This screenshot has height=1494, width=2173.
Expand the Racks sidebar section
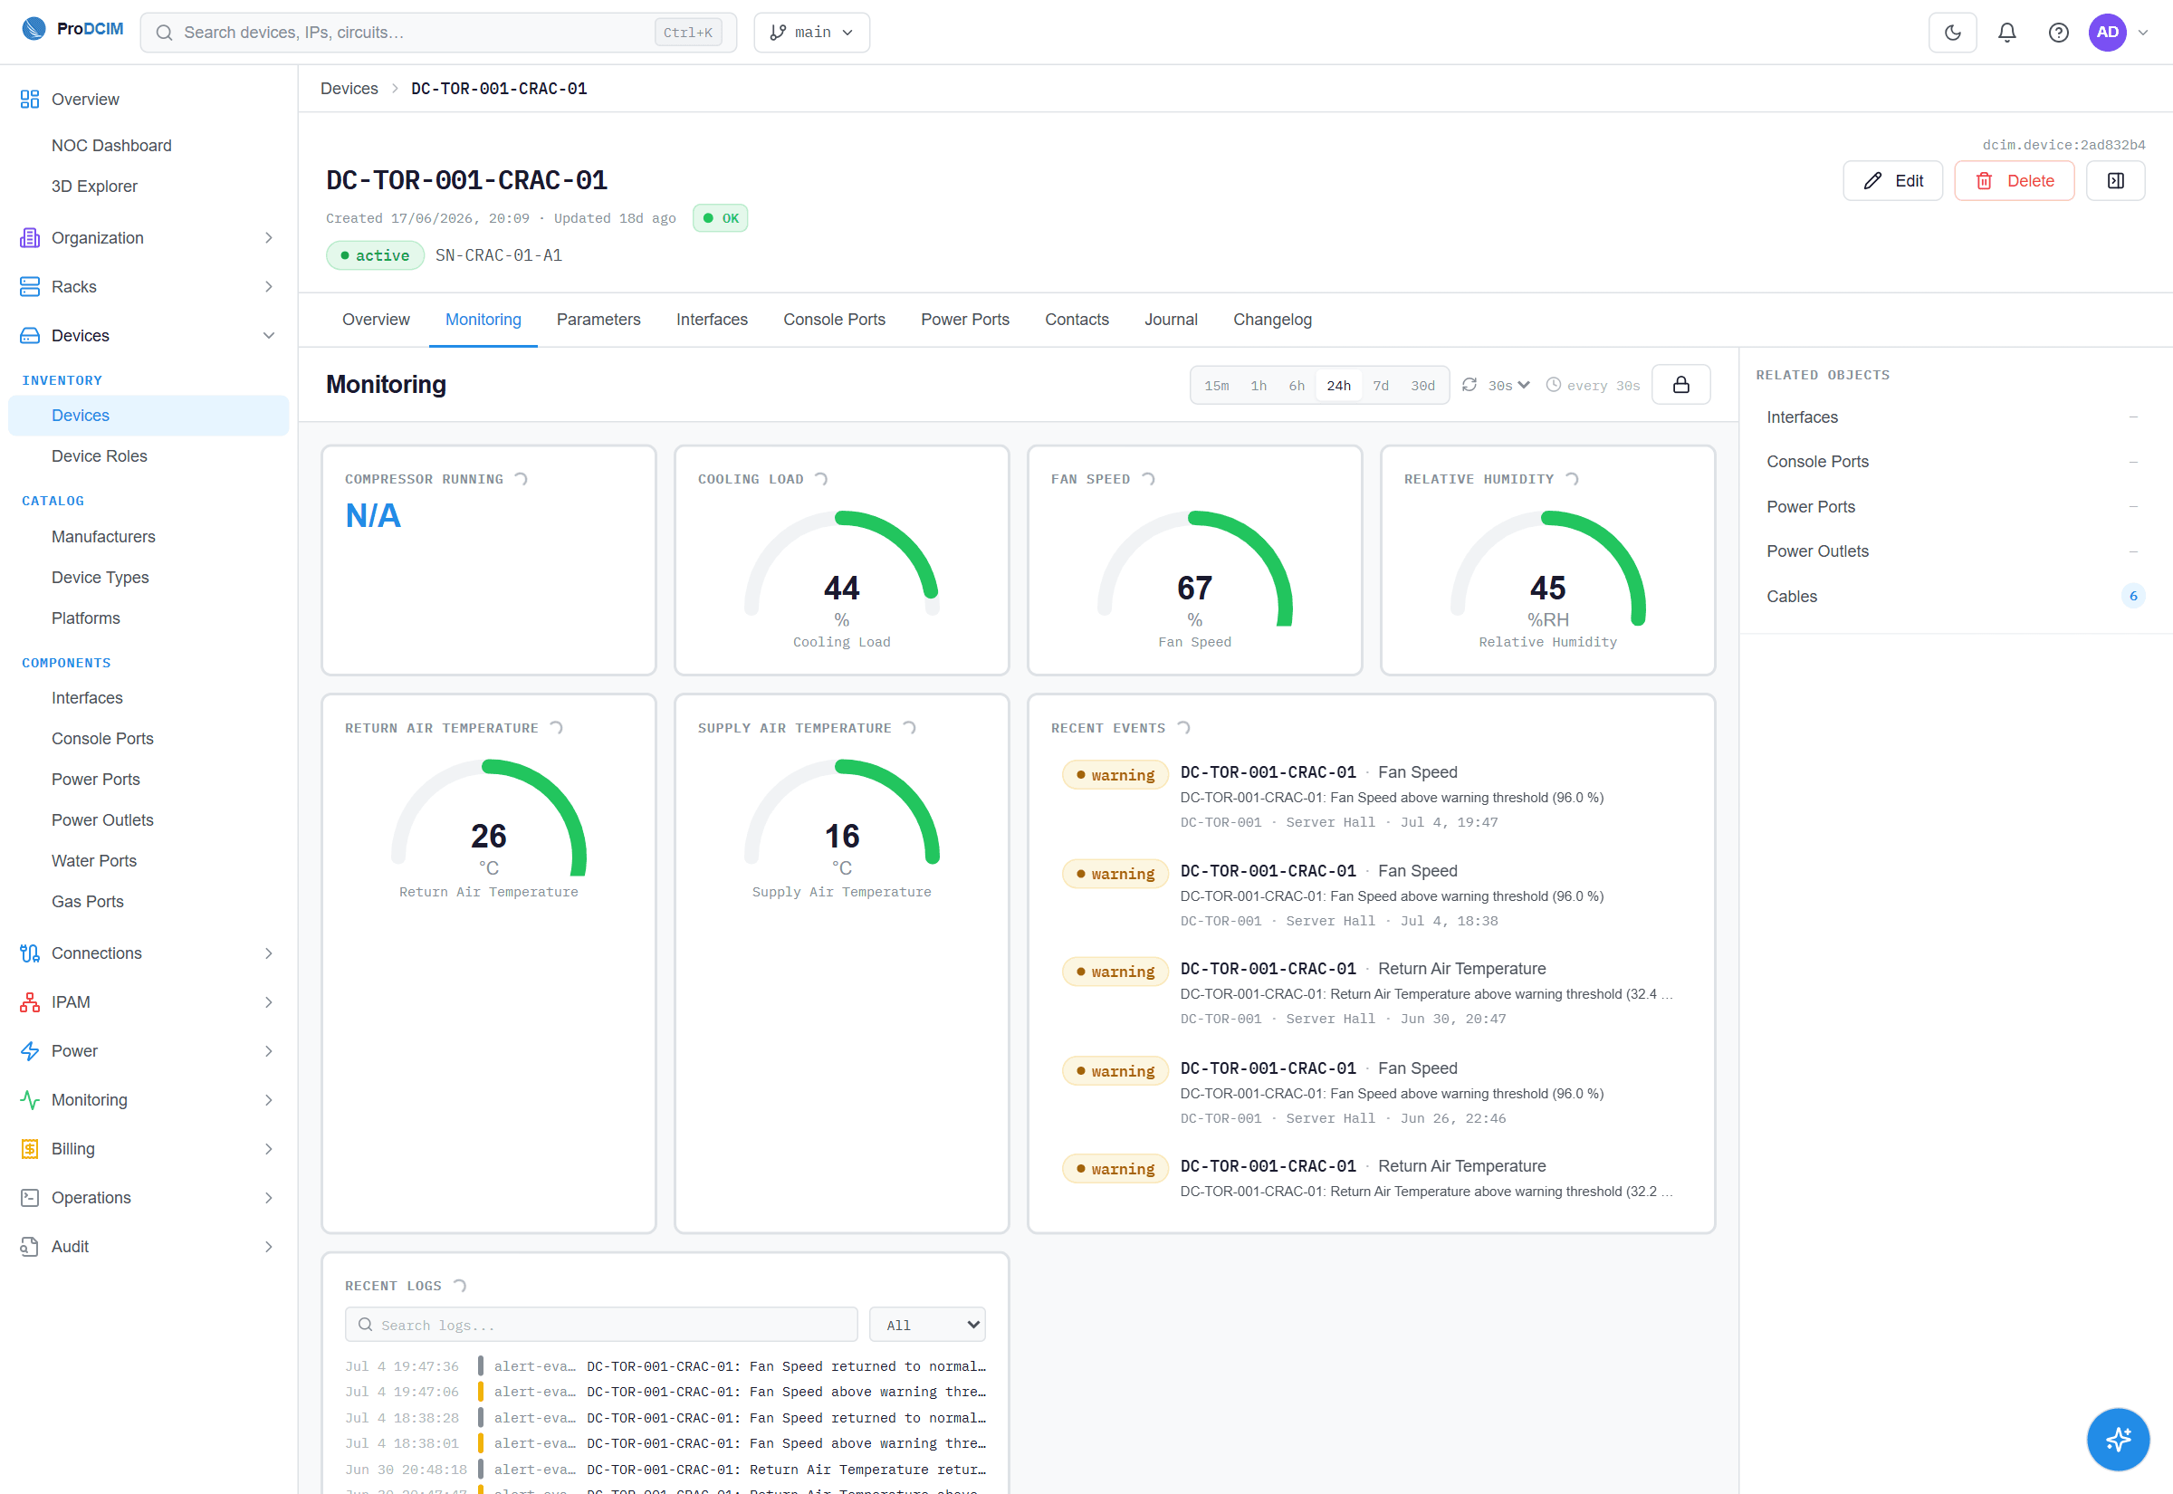(148, 287)
